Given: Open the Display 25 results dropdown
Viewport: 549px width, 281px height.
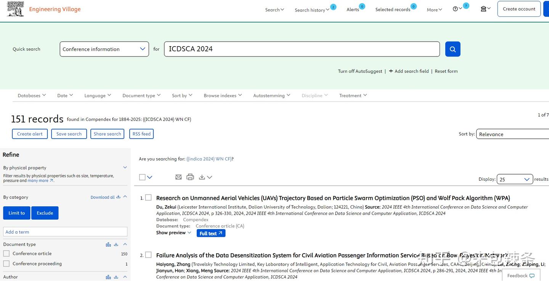Looking at the screenshot, I should click(x=514, y=179).
